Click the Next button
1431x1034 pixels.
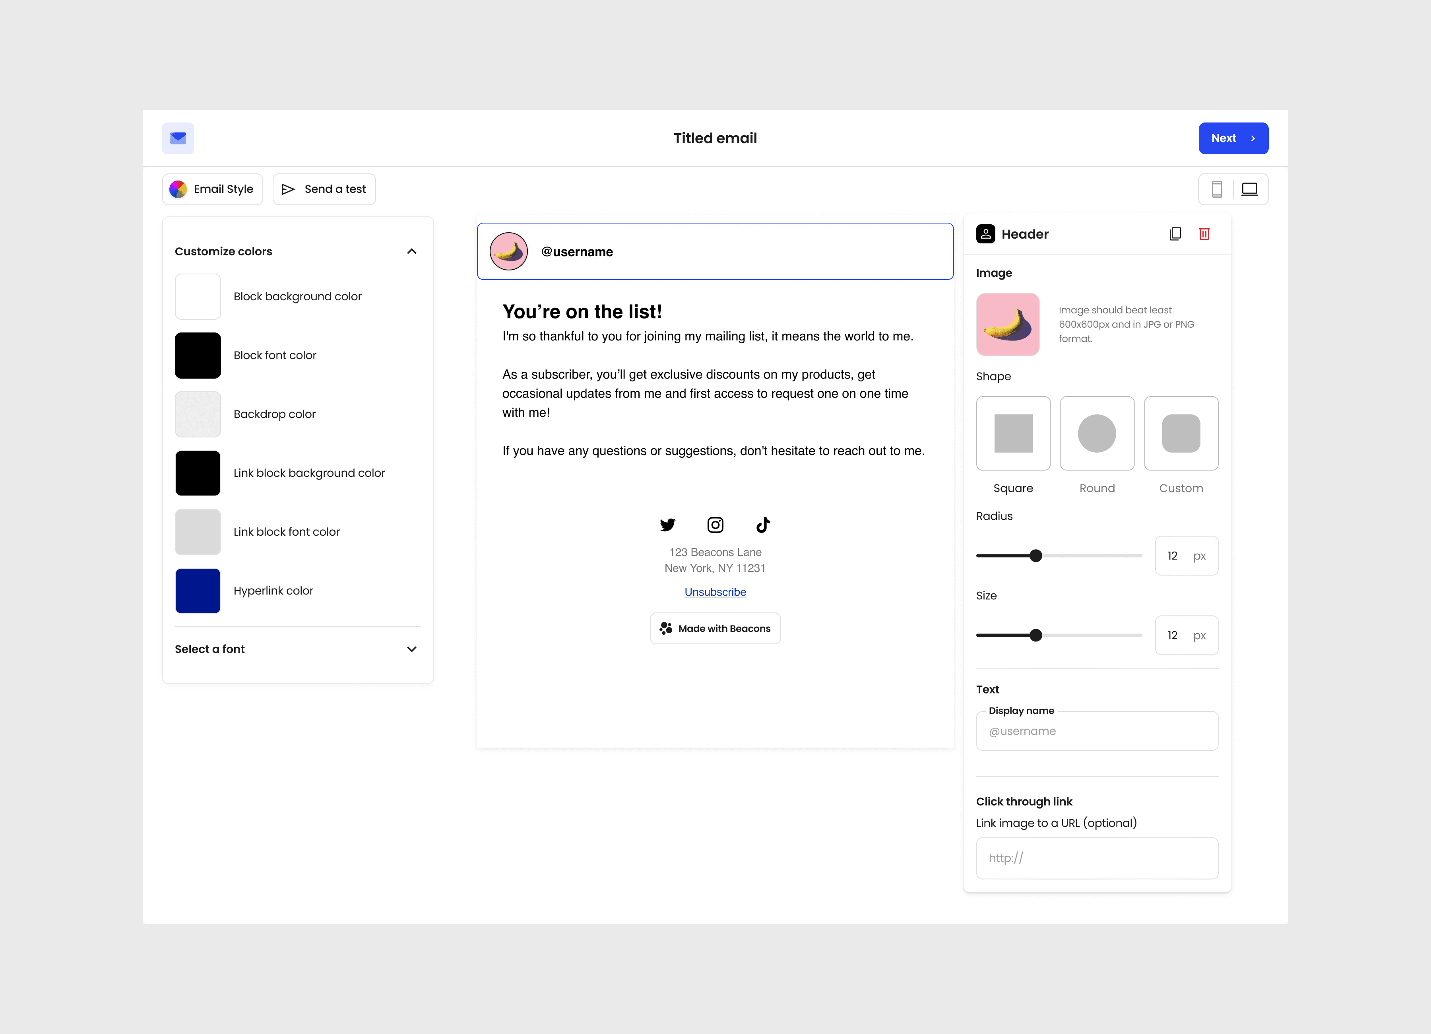pyautogui.click(x=1233, y=138)
